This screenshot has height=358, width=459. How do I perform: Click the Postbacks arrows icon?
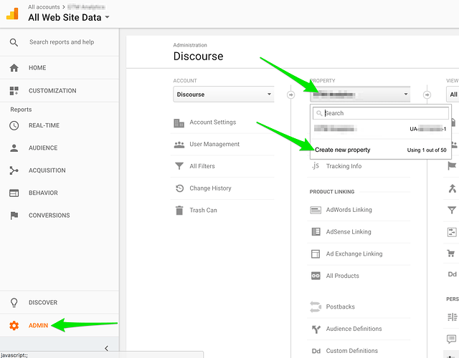pos(316,307)
